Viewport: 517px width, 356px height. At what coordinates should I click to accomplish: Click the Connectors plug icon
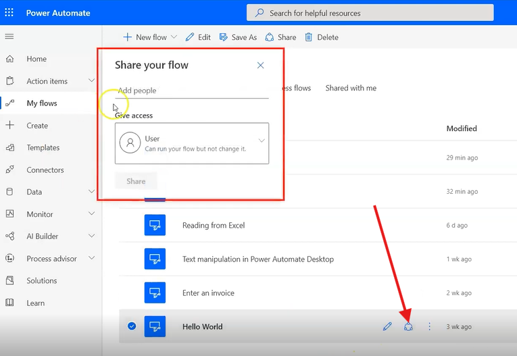point(10,170)
